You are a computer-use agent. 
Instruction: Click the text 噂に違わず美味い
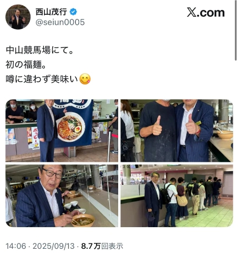(42, 79)
